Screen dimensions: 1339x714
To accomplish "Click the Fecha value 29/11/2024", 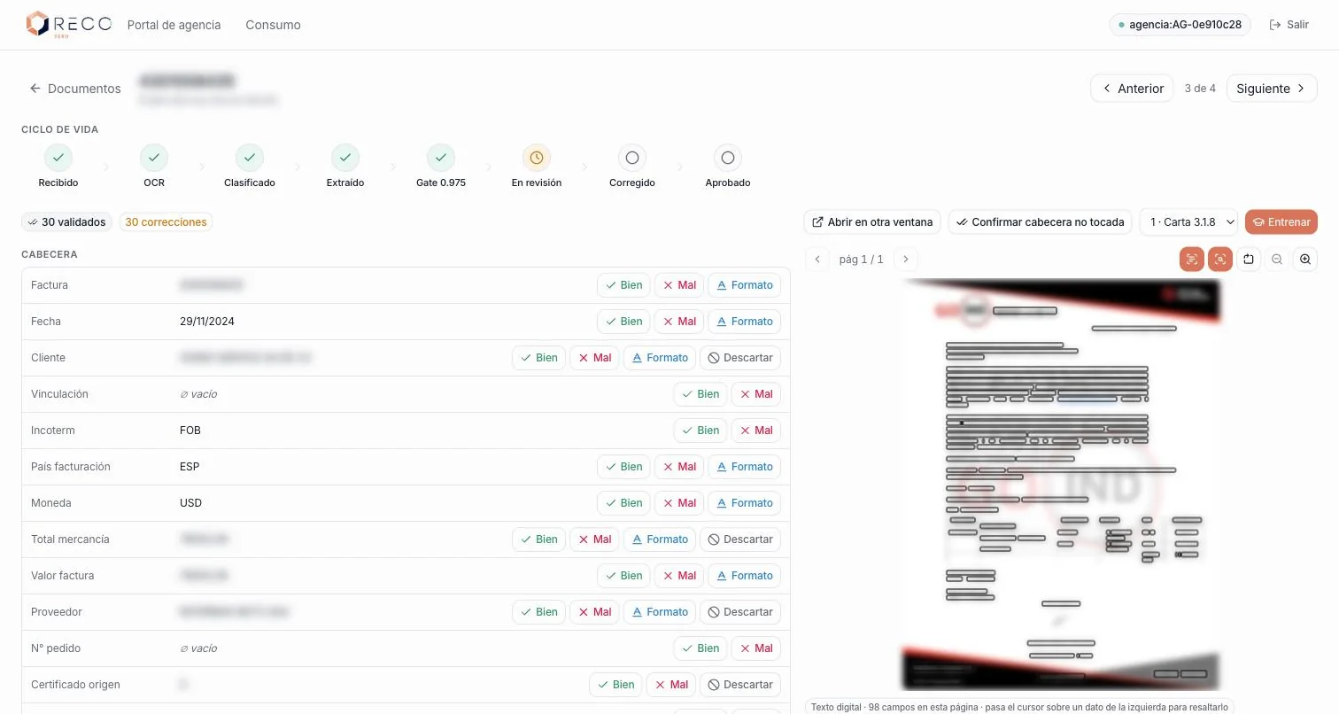I will coord(207,322).
